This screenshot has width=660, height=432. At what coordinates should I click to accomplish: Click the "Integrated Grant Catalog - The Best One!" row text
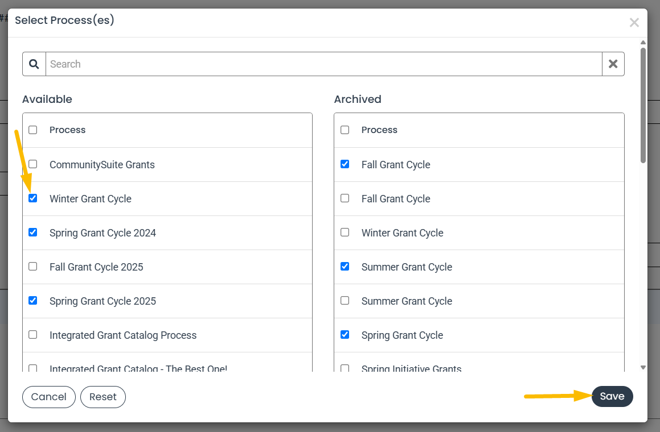pos(138,368)
